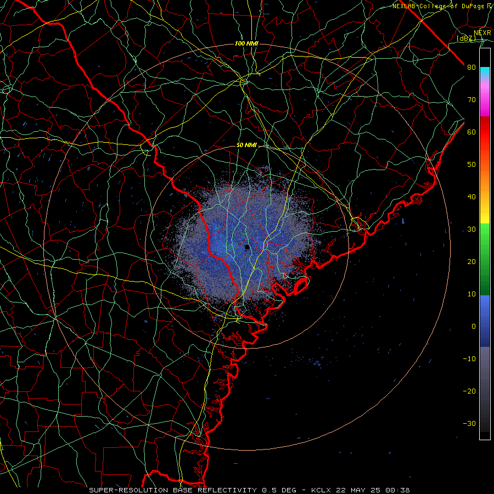Viewport: 494px width, 494px height.
Task: Click the Super-Resolution Base Reflectivity caption
Action: point(194,490)
